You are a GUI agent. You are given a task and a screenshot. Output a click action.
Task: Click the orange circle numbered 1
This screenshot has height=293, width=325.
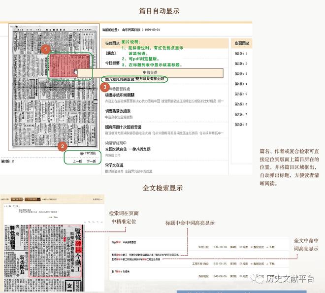[x=45, y=49]
